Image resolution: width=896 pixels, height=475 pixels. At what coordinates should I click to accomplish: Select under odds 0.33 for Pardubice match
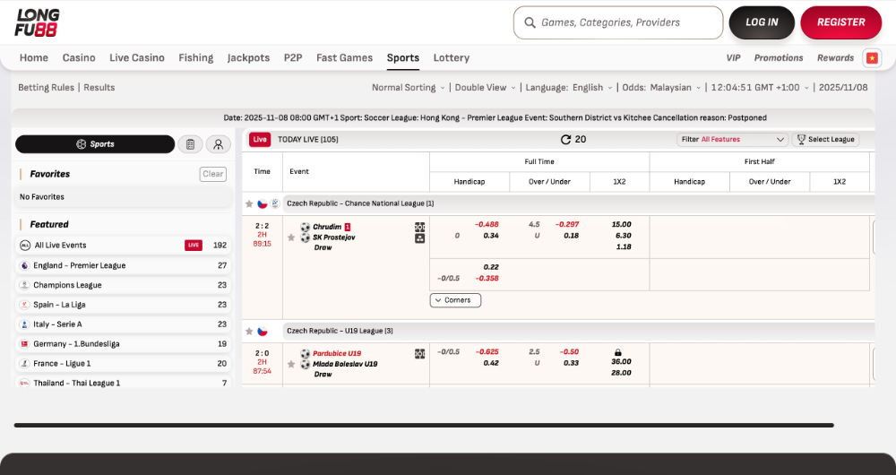pos(571,363)
